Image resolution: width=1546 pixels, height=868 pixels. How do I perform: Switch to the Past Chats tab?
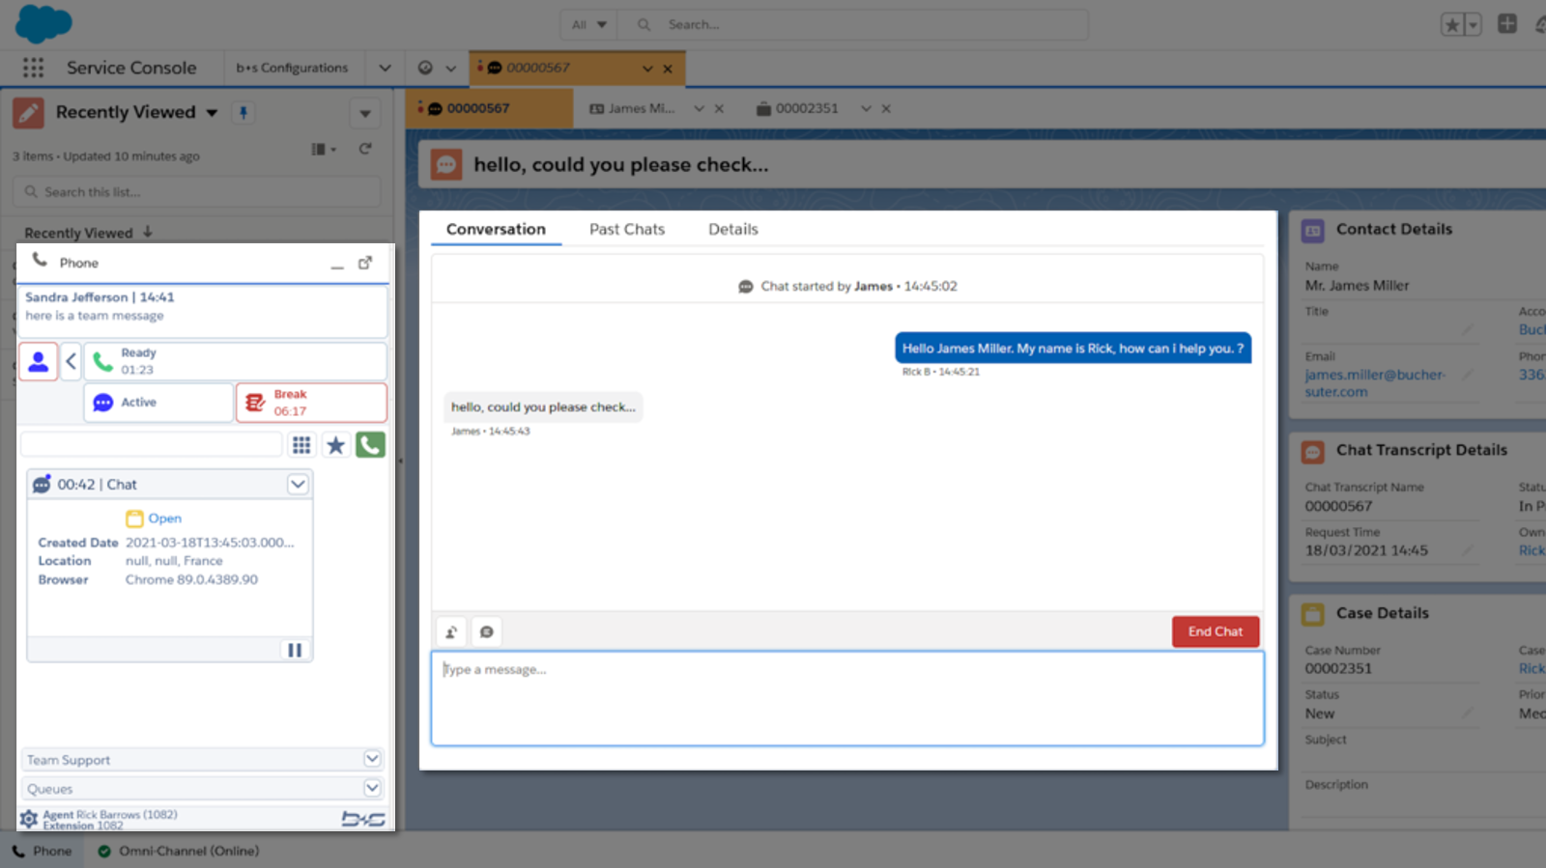pos(627,229)
